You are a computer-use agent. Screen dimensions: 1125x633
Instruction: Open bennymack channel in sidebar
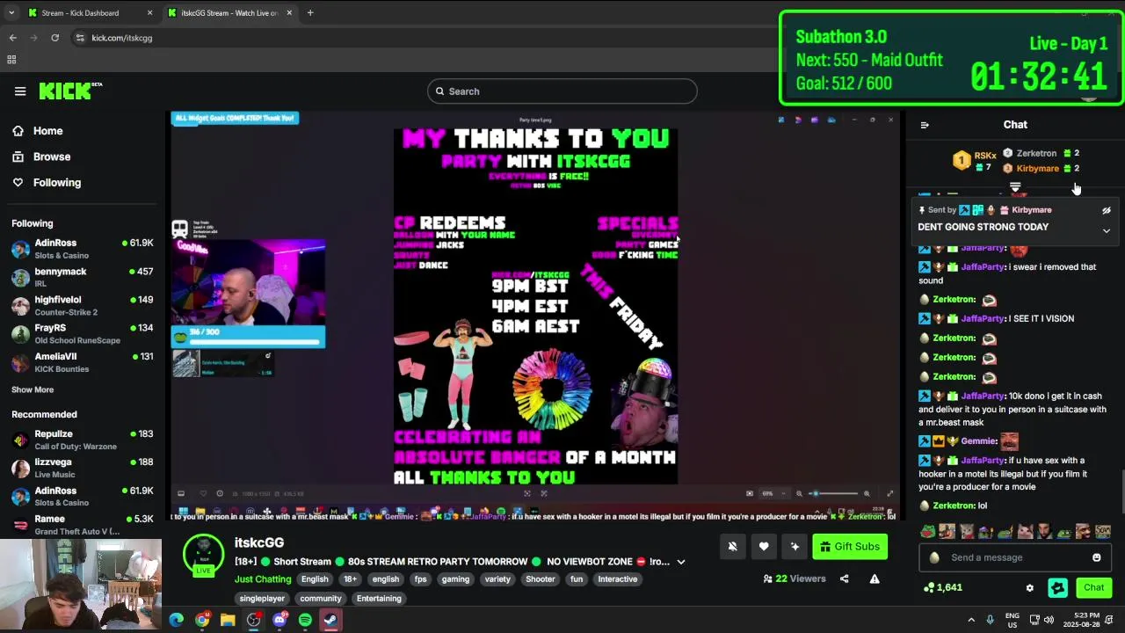pyautogui.click(x=83, y=277)
